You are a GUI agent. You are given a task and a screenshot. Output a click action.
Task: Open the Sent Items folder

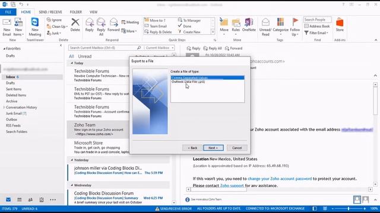[14, 89]
